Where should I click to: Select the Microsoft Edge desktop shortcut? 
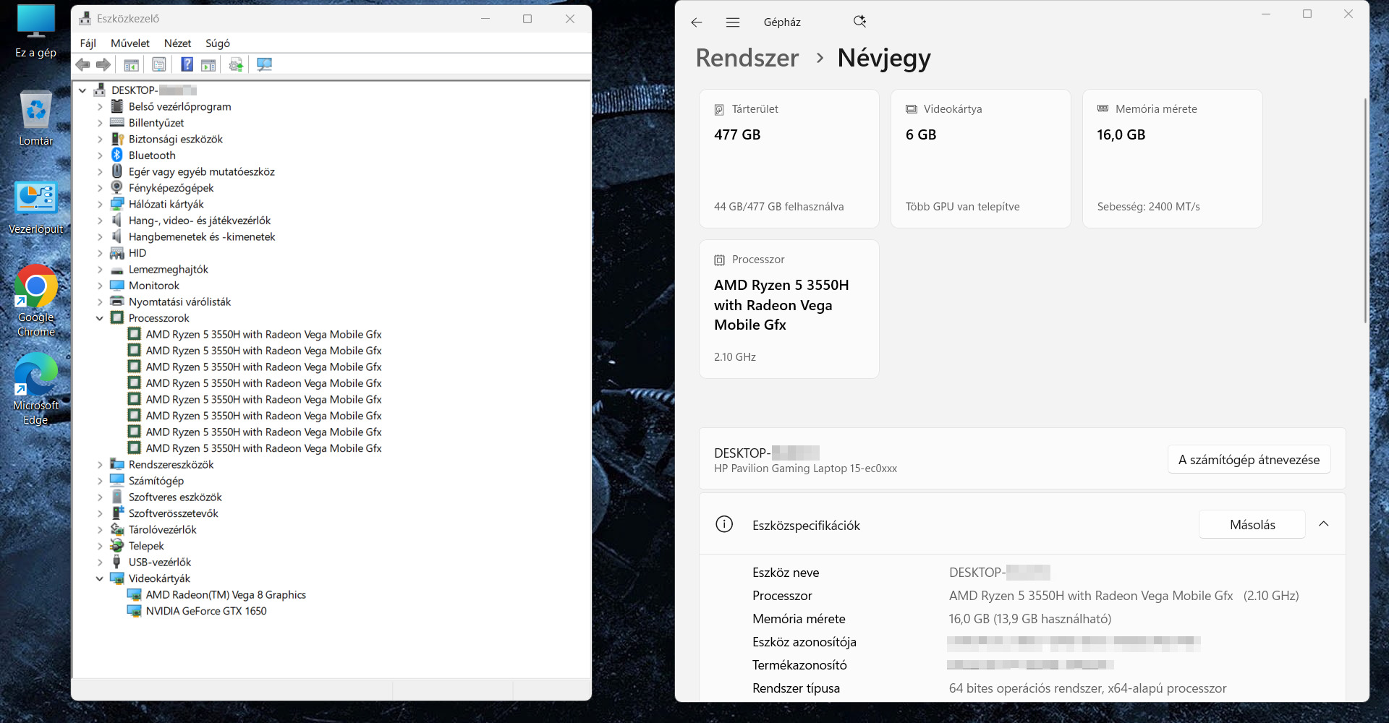tap(35, 389)
